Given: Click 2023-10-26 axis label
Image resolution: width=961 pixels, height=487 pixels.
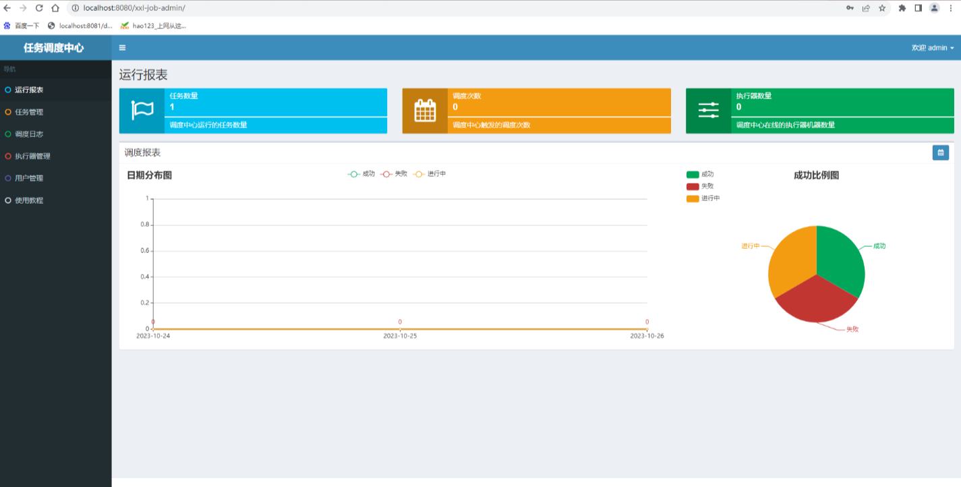Looking at the screenshot, I should coord(647,336).
